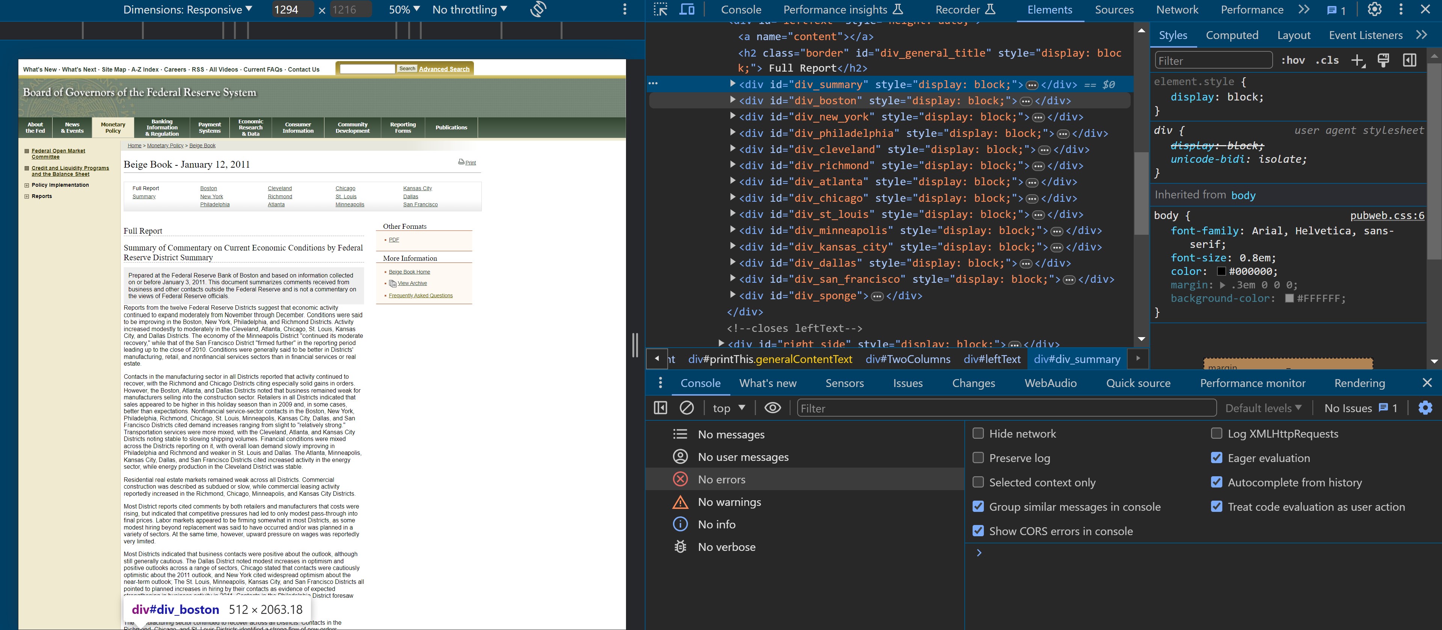Expand the div_boston element node
Screen dimensions: 1442x630
click(732, 100)
